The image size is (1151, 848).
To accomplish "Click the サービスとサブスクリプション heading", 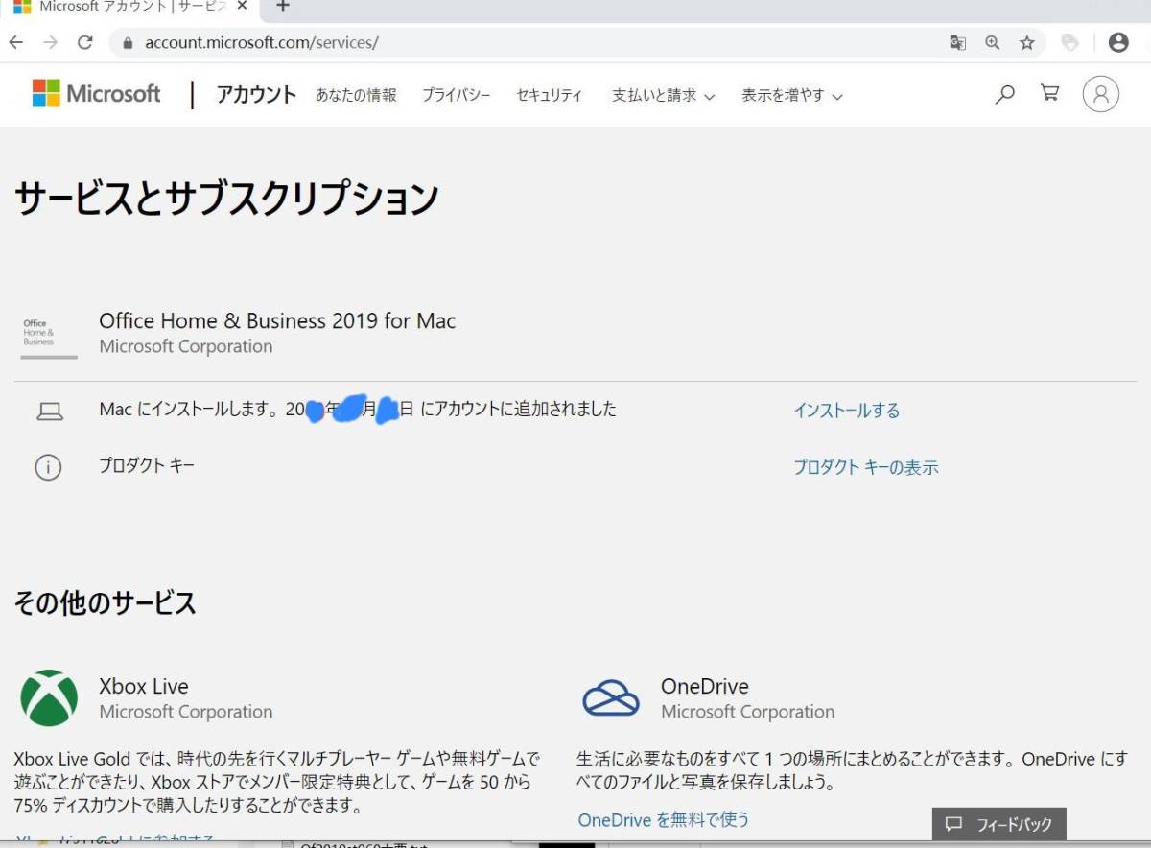I will tap(226, 198).
